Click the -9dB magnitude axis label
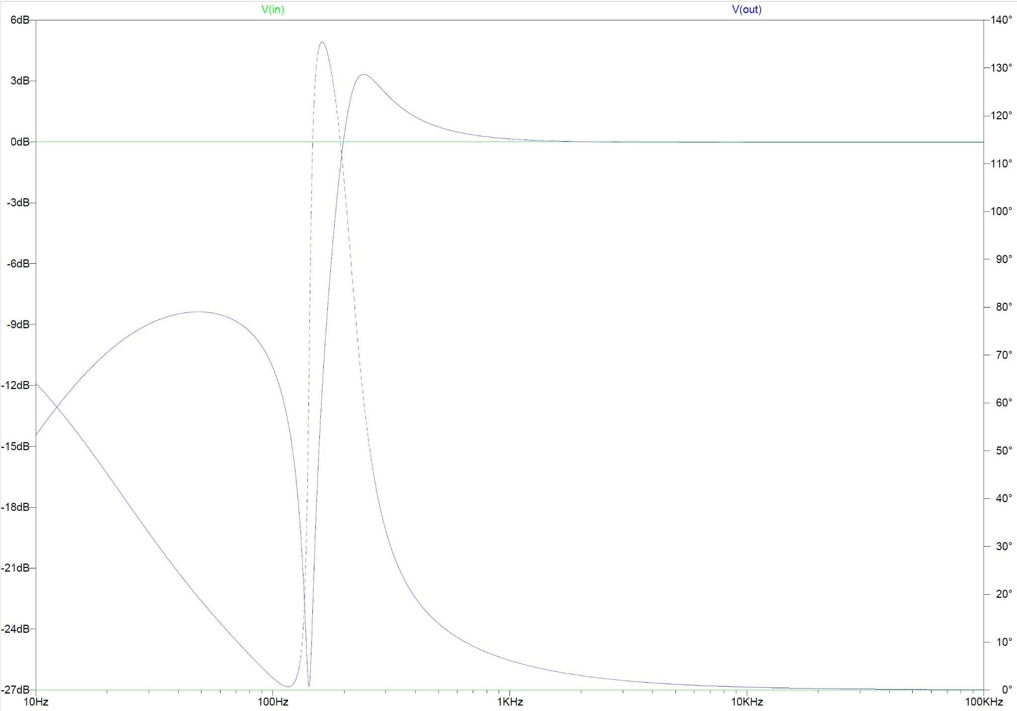Image resolution: width=1017 pixels, height=711 pixels. click(18, 324)
